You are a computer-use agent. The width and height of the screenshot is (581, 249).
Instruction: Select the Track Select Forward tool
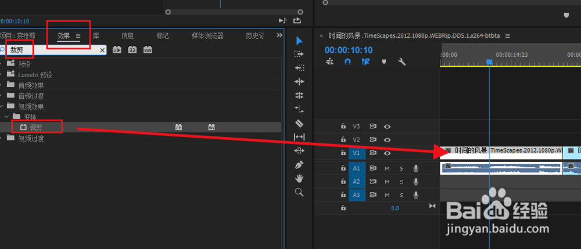[x=299, y=54]
